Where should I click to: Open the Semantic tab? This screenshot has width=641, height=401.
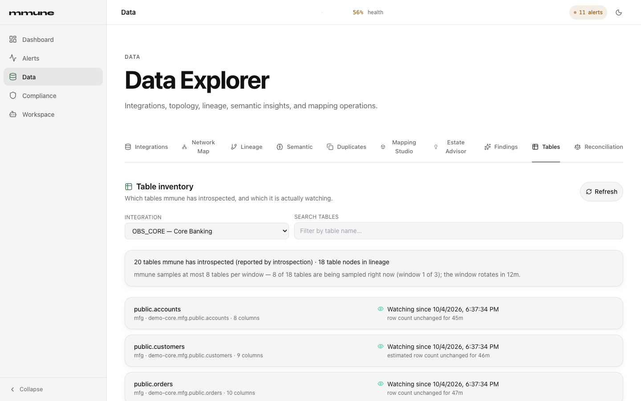coord(295,147)
